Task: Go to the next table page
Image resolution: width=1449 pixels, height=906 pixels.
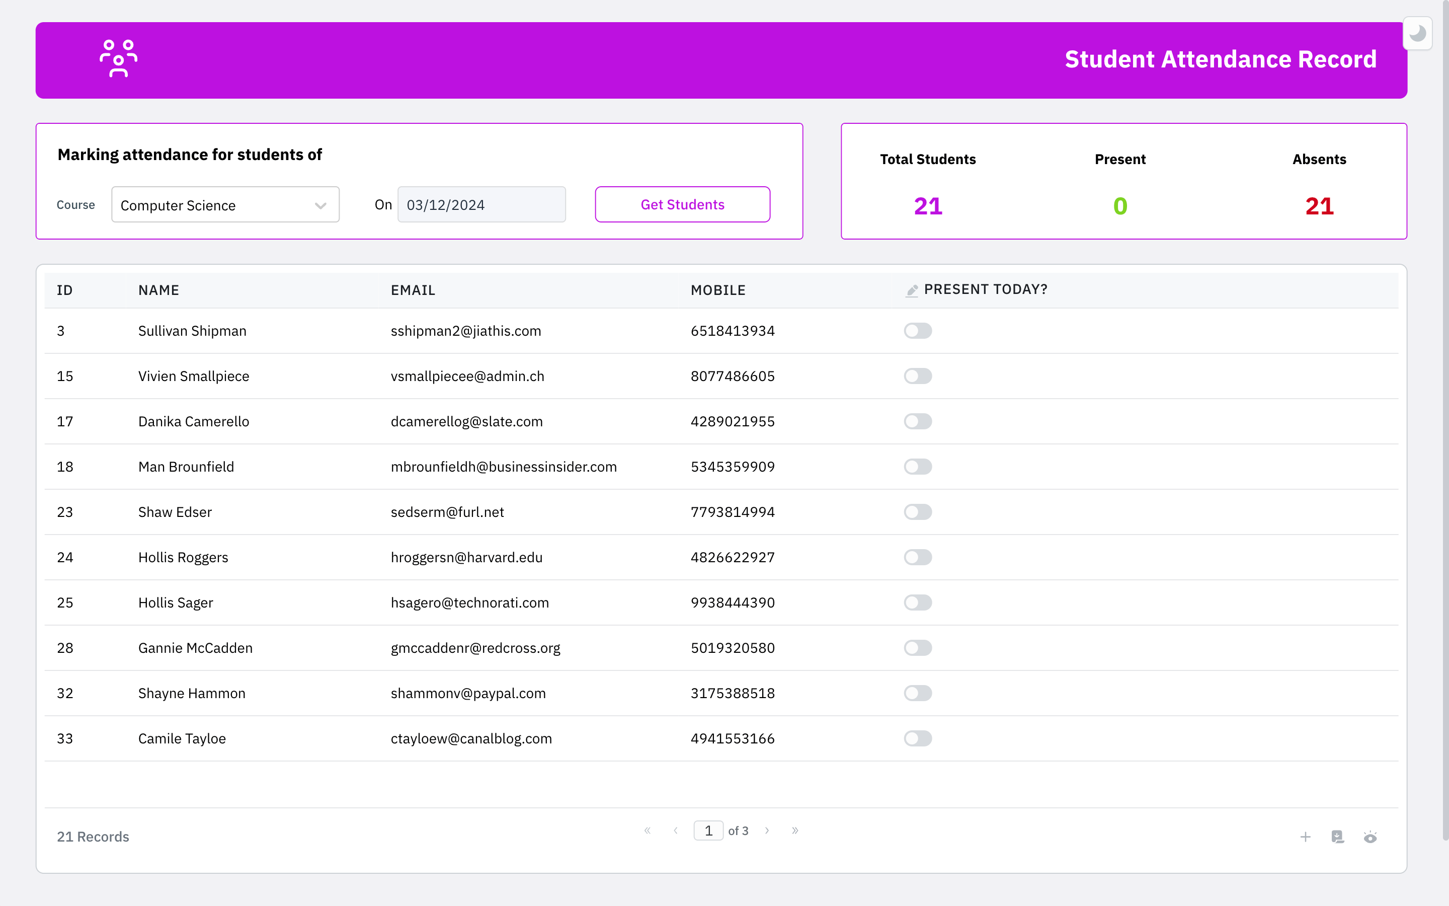Action: (767, 830)
